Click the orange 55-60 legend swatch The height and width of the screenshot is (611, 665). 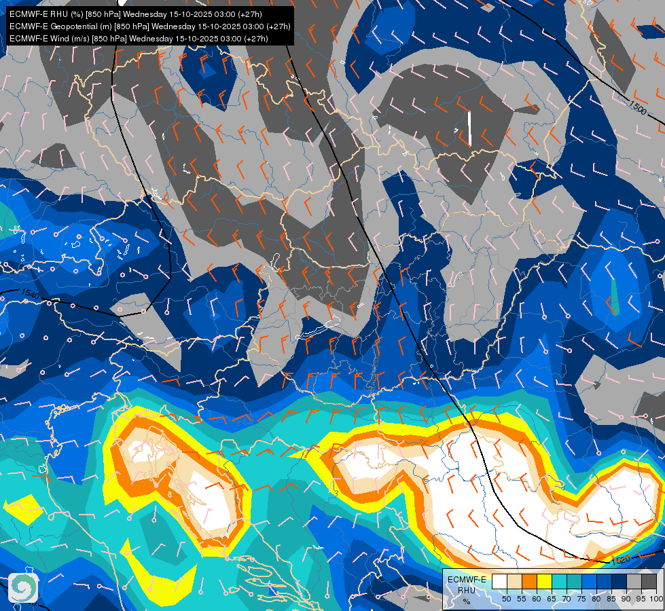(530, 581)
